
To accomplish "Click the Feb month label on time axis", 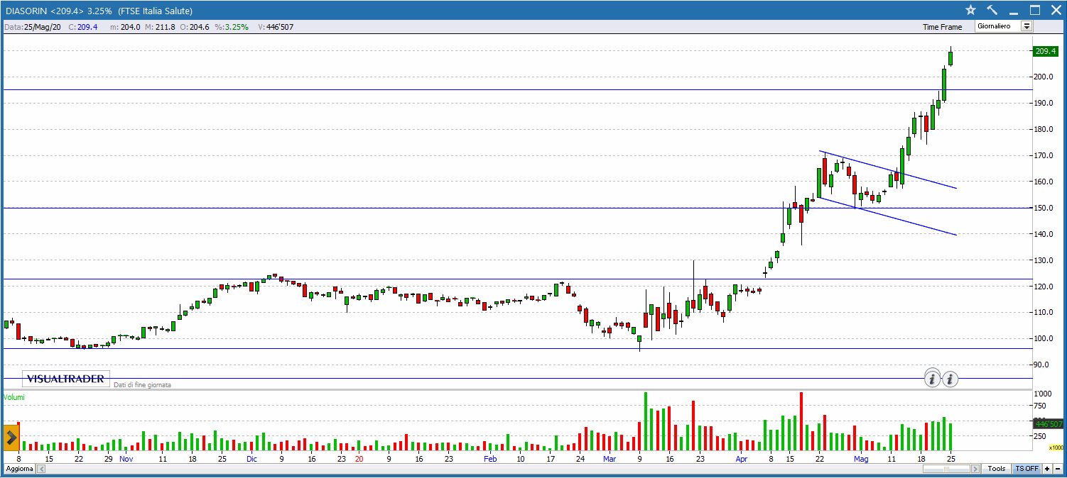I will coord(490,459).
